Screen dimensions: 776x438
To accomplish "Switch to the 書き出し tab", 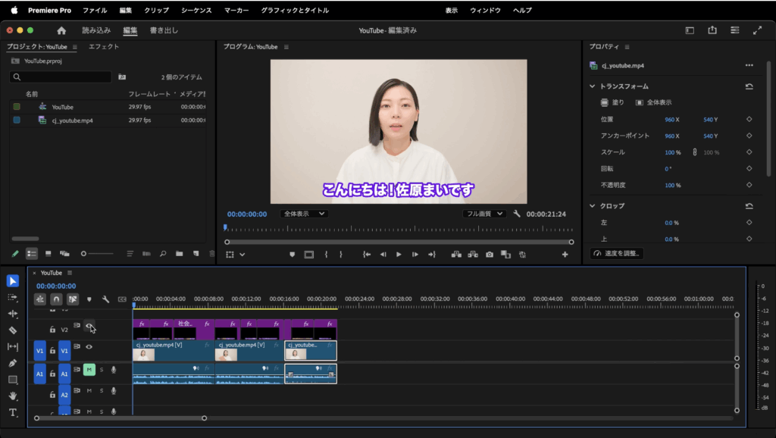I will tap(164, 30).
